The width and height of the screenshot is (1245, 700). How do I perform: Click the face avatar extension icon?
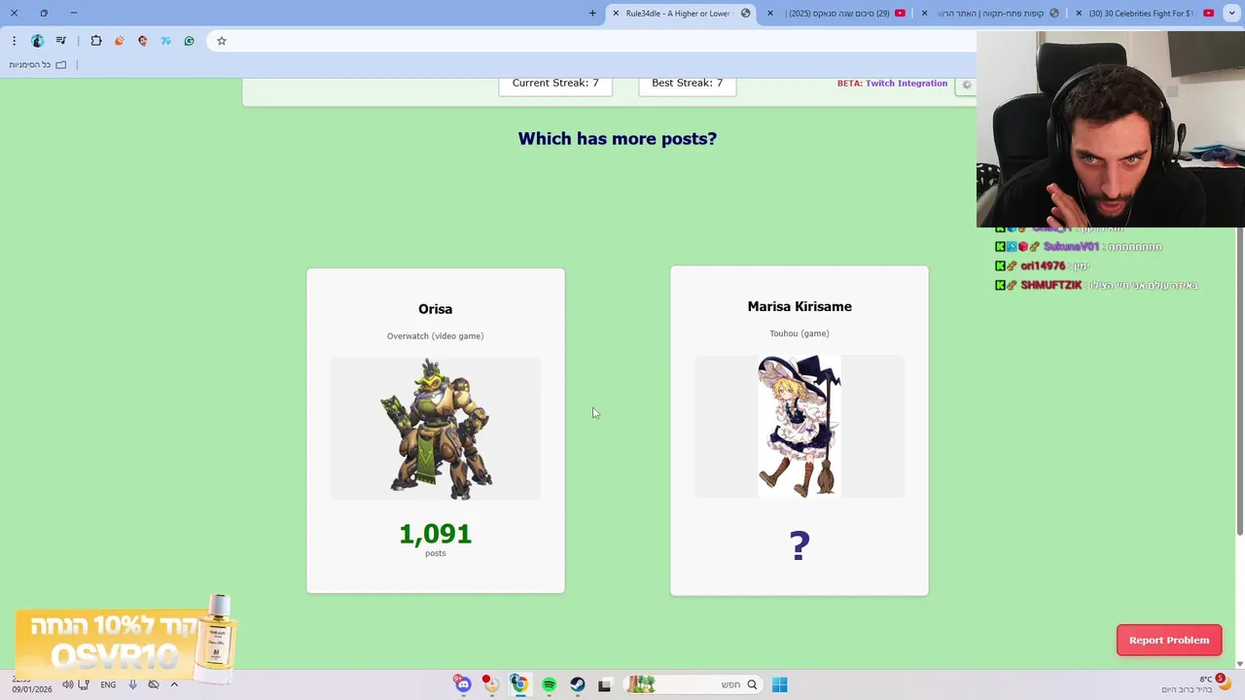(143, 41)
